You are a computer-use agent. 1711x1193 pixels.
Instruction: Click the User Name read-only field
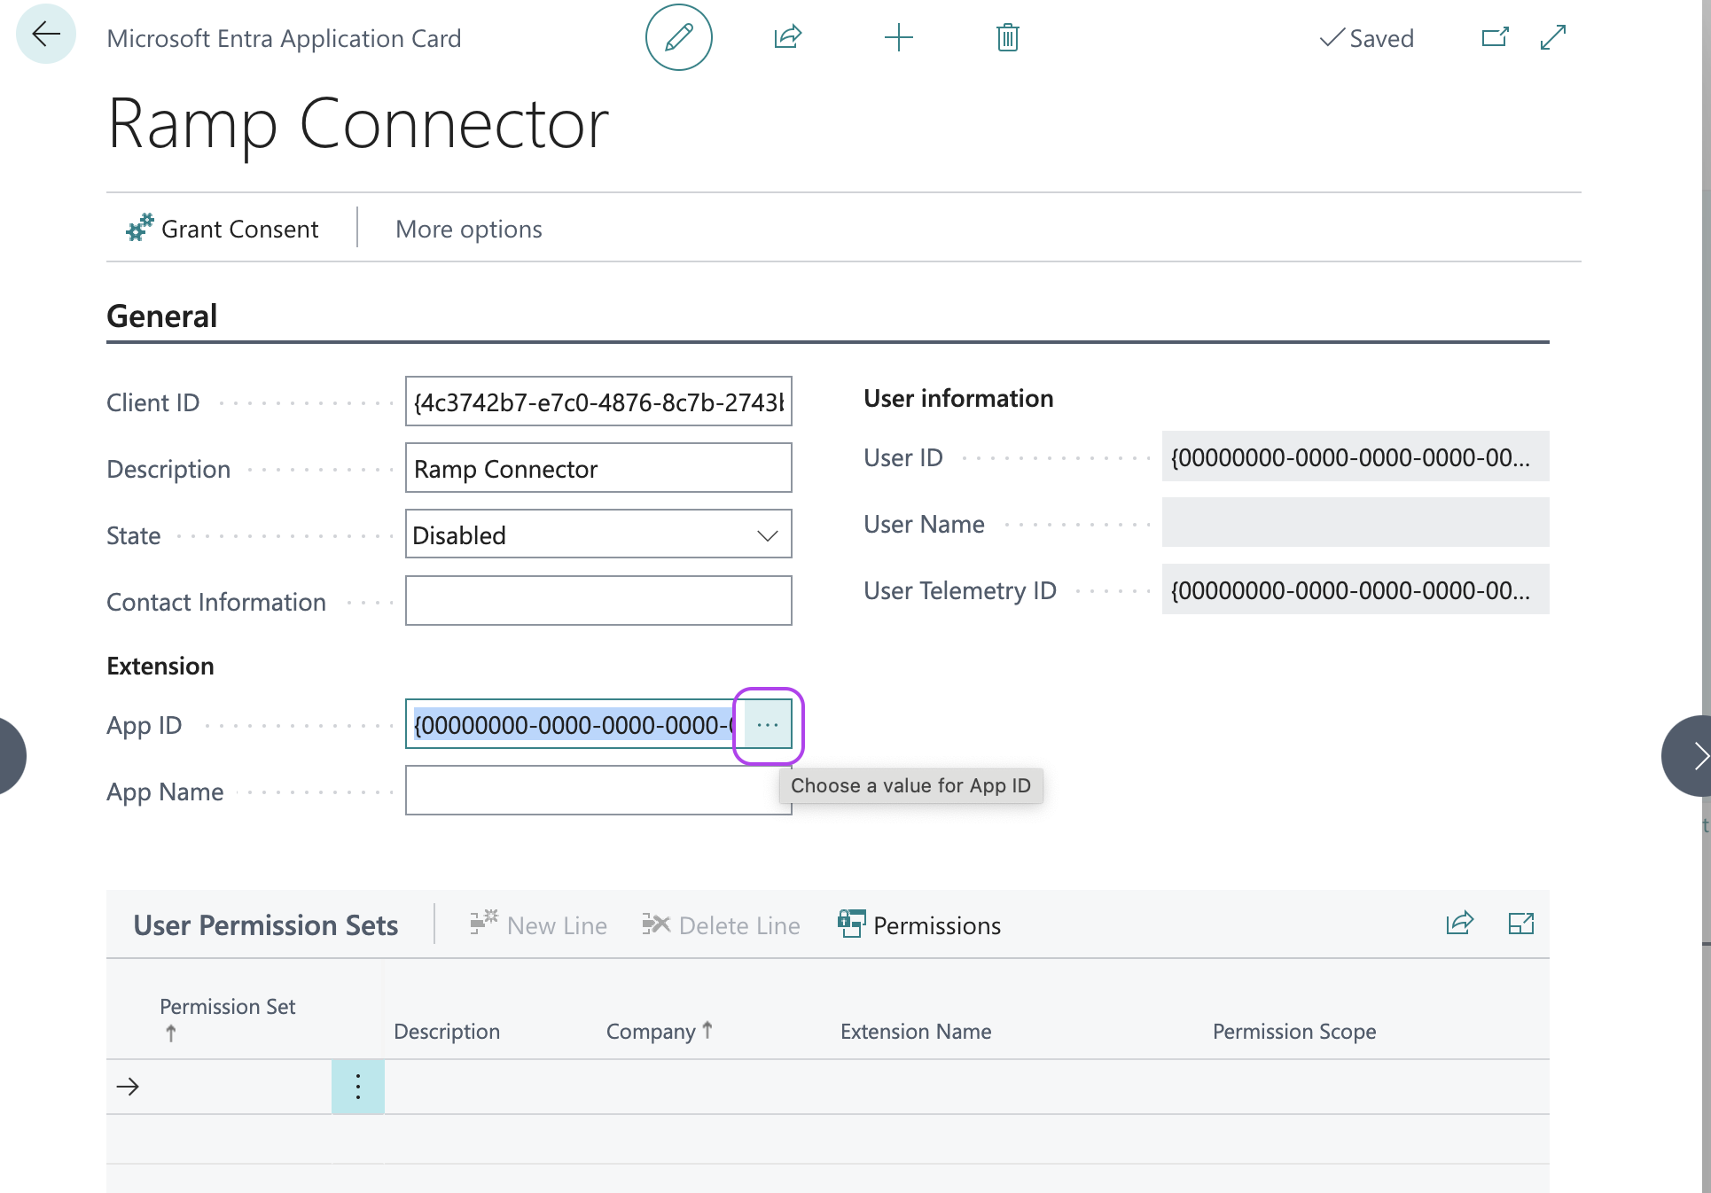pyautogui.click(x=1355, y=523)
